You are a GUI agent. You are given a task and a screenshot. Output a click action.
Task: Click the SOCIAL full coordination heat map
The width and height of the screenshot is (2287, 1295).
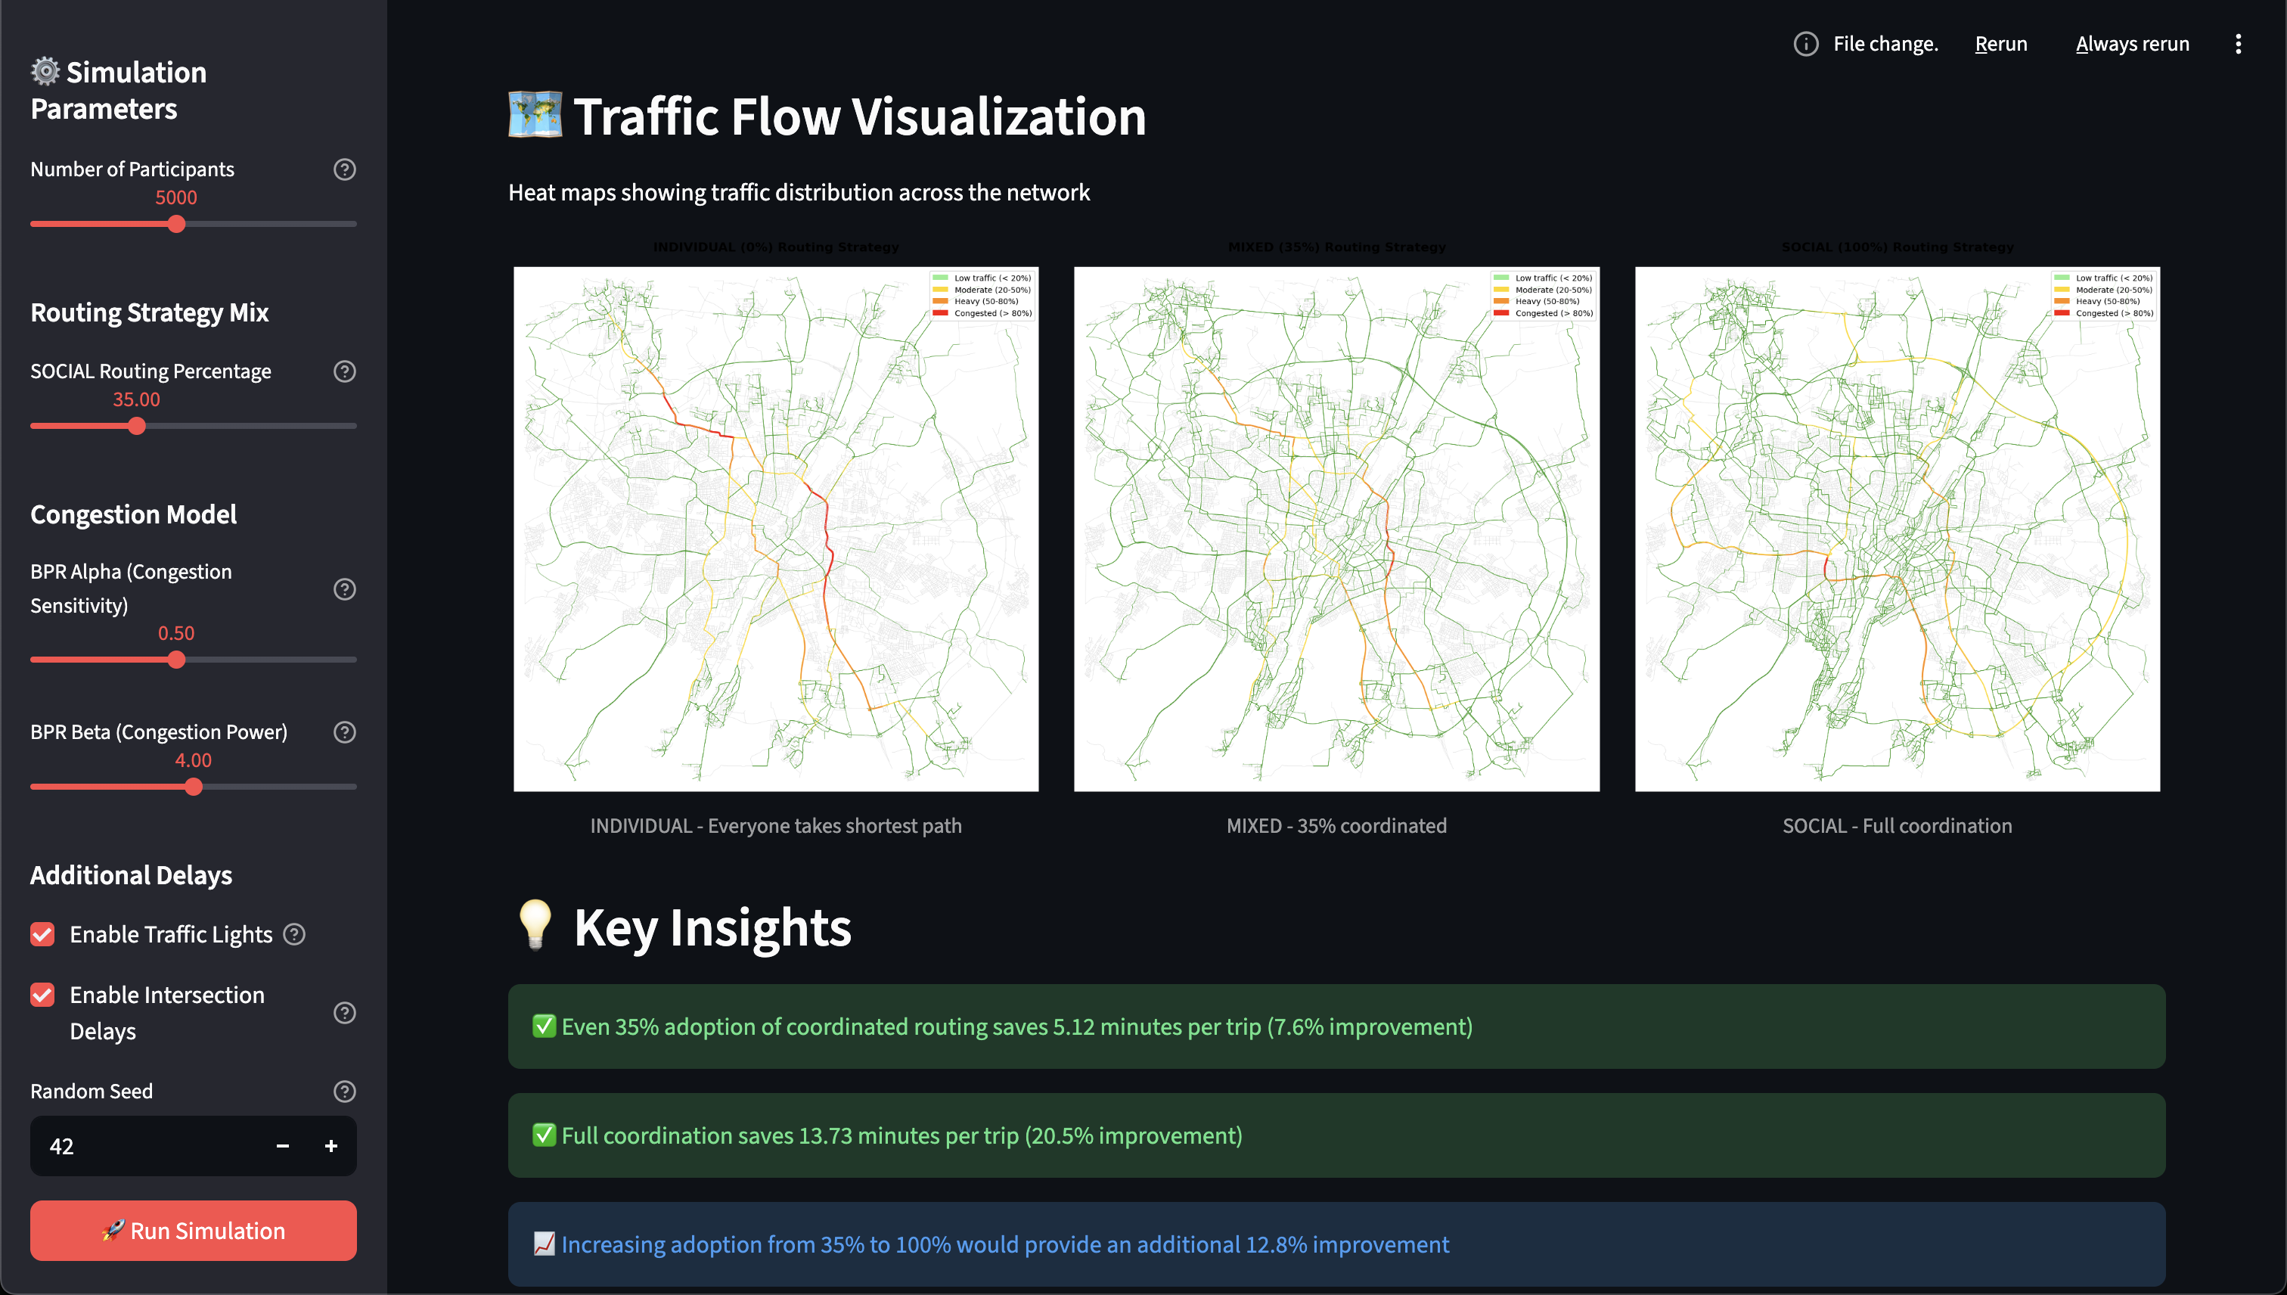(x=1897, y=529)
